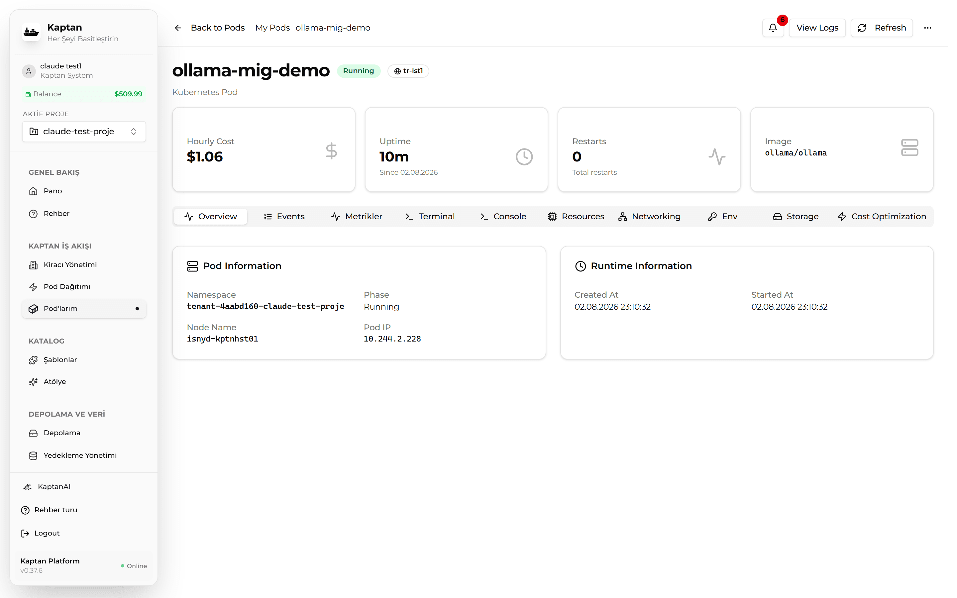Open the three-dot more options menu
The image size is (957, 598).
click(x=927, y=28)
